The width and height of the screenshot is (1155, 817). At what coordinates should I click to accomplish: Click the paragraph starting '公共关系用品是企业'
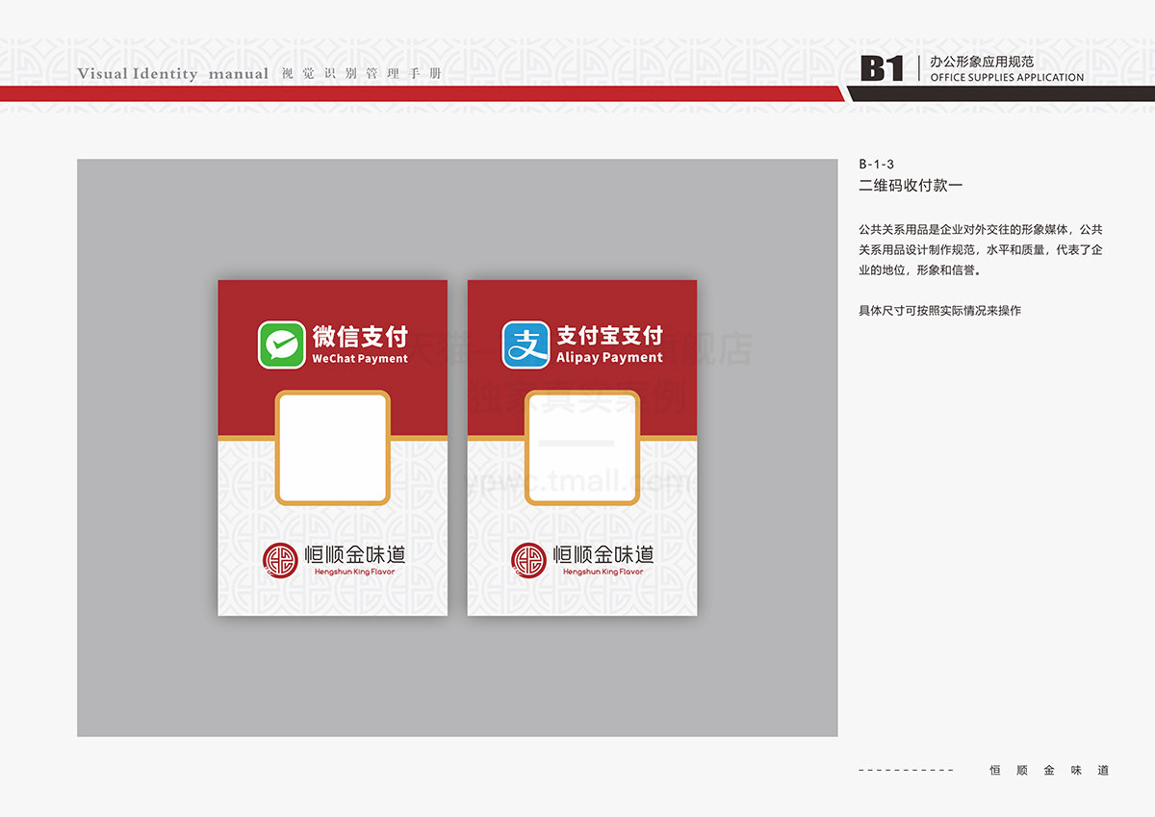pos(981,250)
